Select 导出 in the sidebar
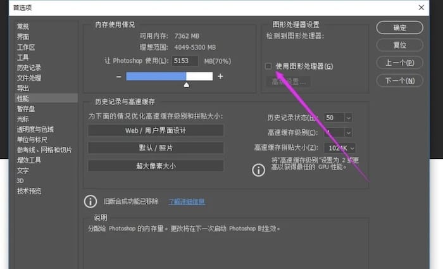 click(x=23, y=88)
